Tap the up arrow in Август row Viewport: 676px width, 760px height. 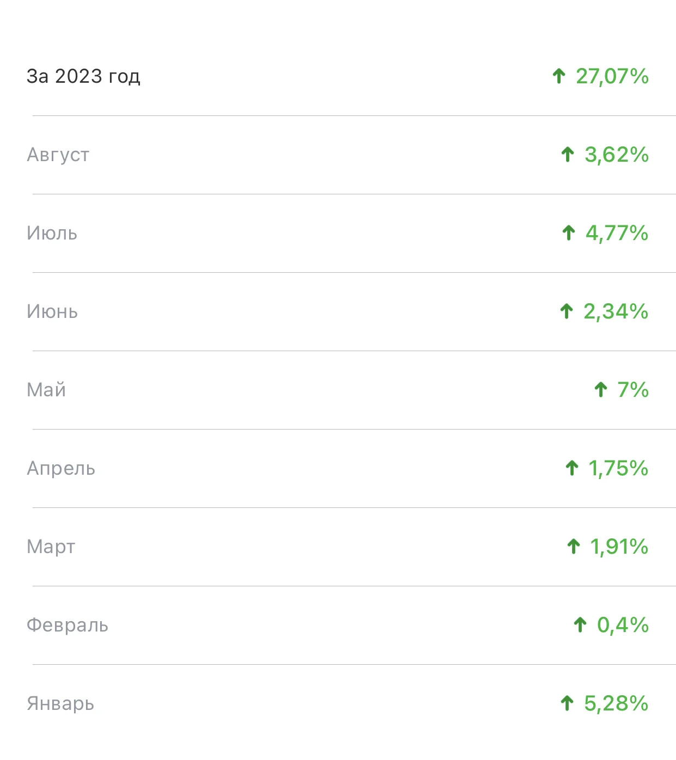click(x=567, y=155)
